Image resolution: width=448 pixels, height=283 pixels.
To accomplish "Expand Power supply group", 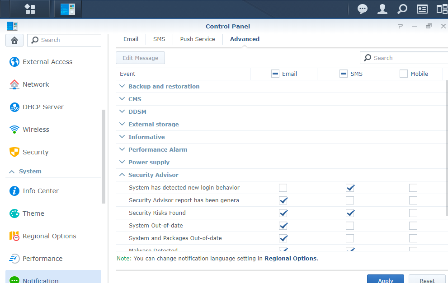I will click(x=122, y=162).
